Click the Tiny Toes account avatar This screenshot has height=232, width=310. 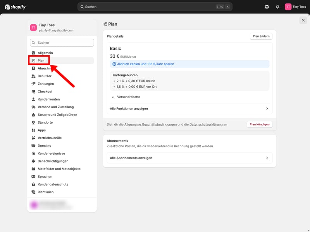click(x=288, y=7)
